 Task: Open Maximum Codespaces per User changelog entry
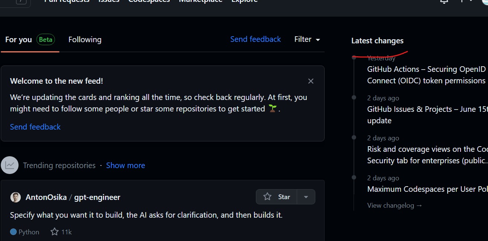click(x=427, y=189)
